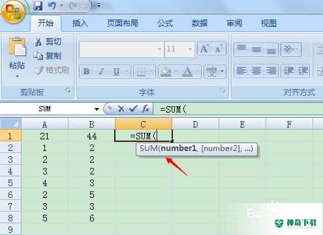Open the 插入 ribbon tab

[x=80, y=23]
